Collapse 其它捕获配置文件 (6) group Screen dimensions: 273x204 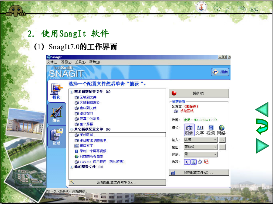pos(72,129)
